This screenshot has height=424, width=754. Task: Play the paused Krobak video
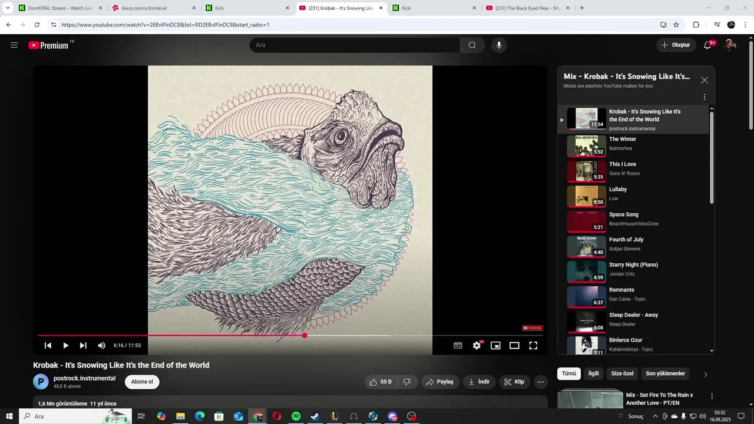pos(65,346)
